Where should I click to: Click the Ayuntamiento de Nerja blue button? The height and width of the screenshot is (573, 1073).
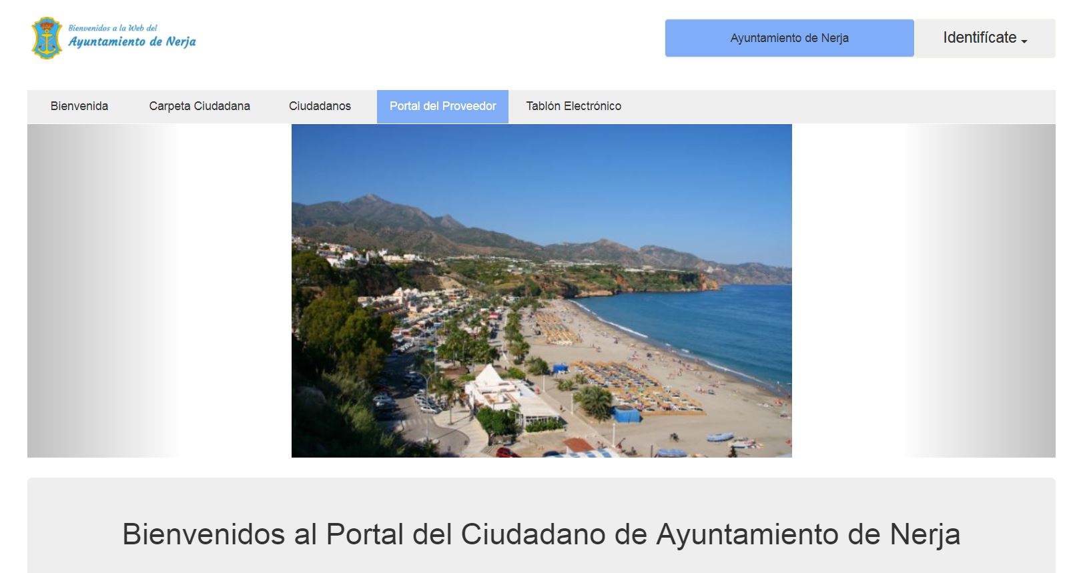click(x=789, y=38)
